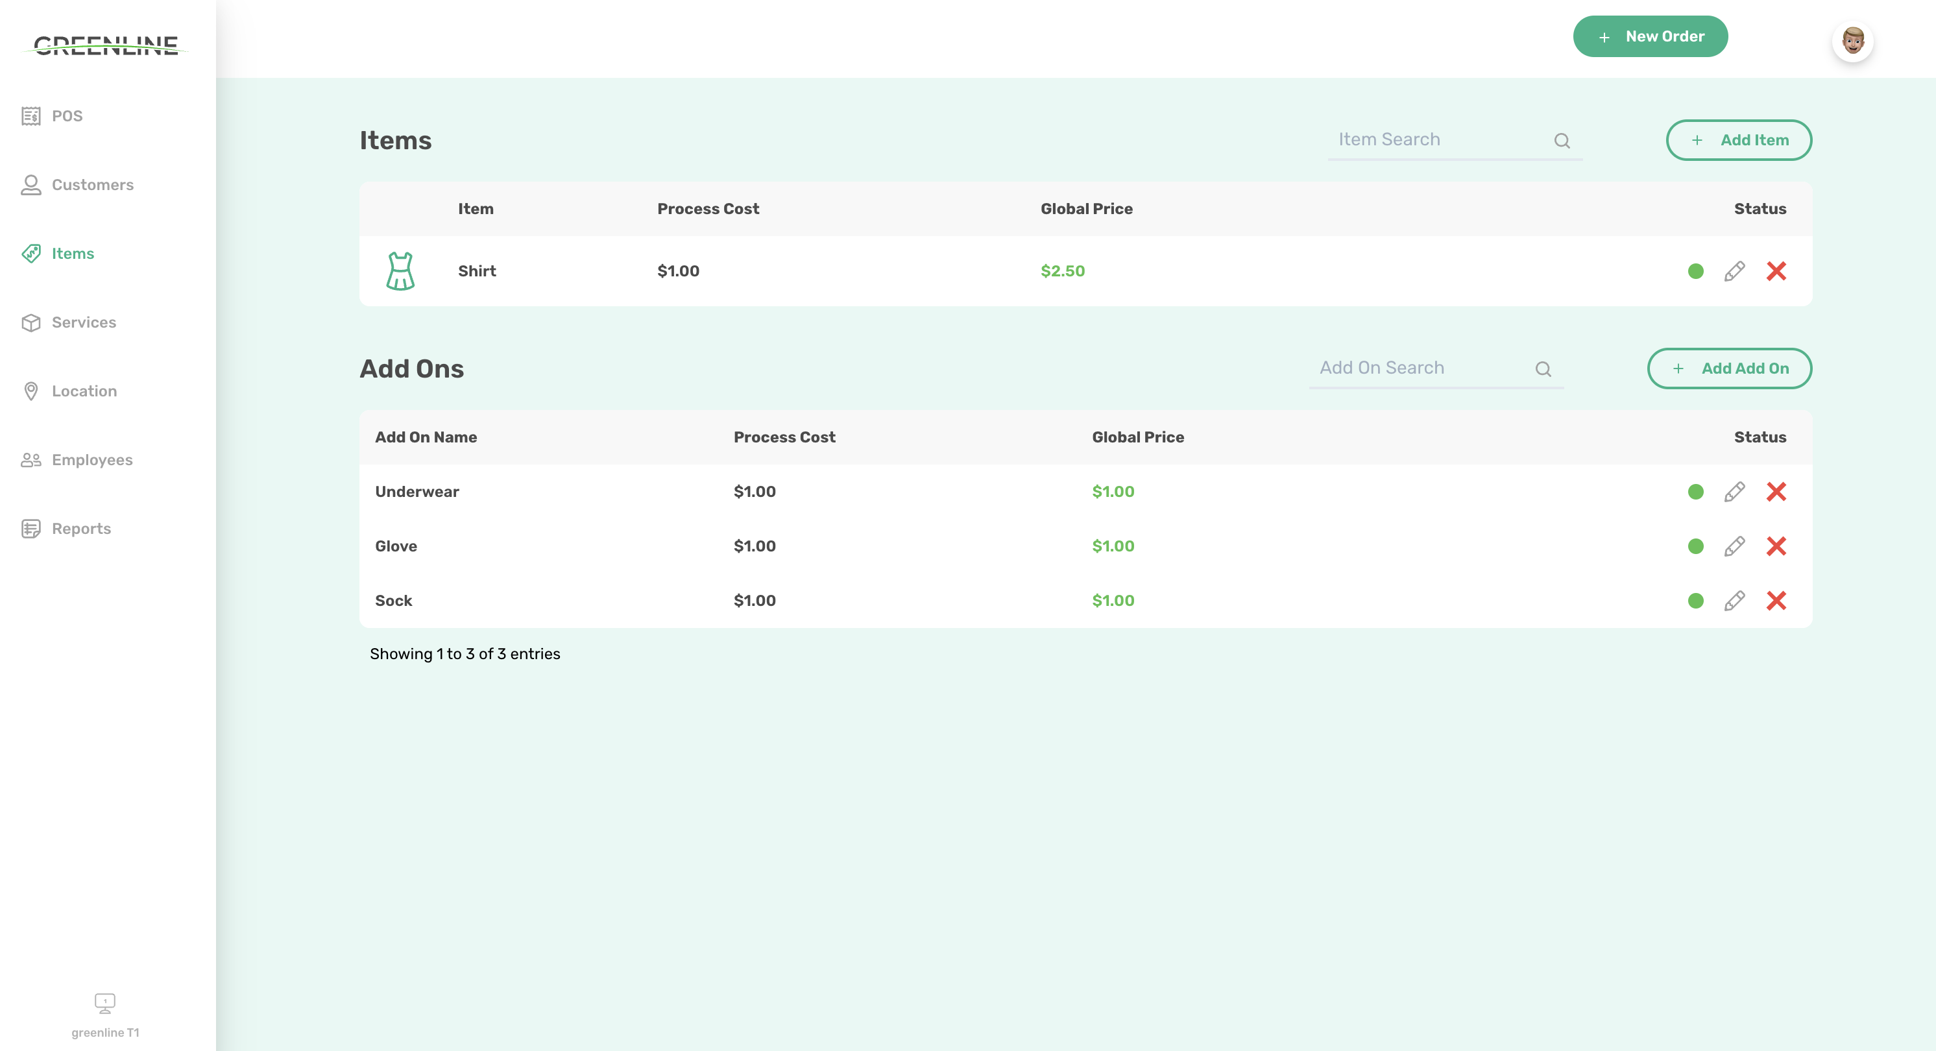1936x1051 pixels.
Task: Select the Customers sidebar icon
Action: tap(30, 185)
